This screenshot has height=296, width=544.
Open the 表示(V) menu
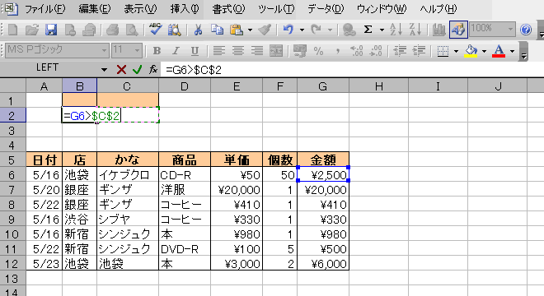(140, 9)
